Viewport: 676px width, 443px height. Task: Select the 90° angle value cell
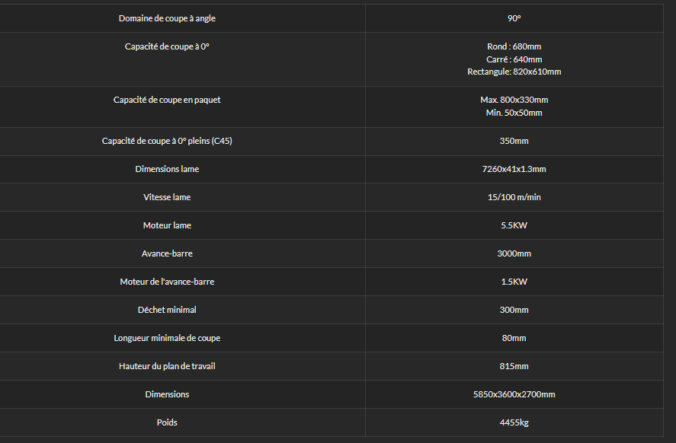[514, 18]
